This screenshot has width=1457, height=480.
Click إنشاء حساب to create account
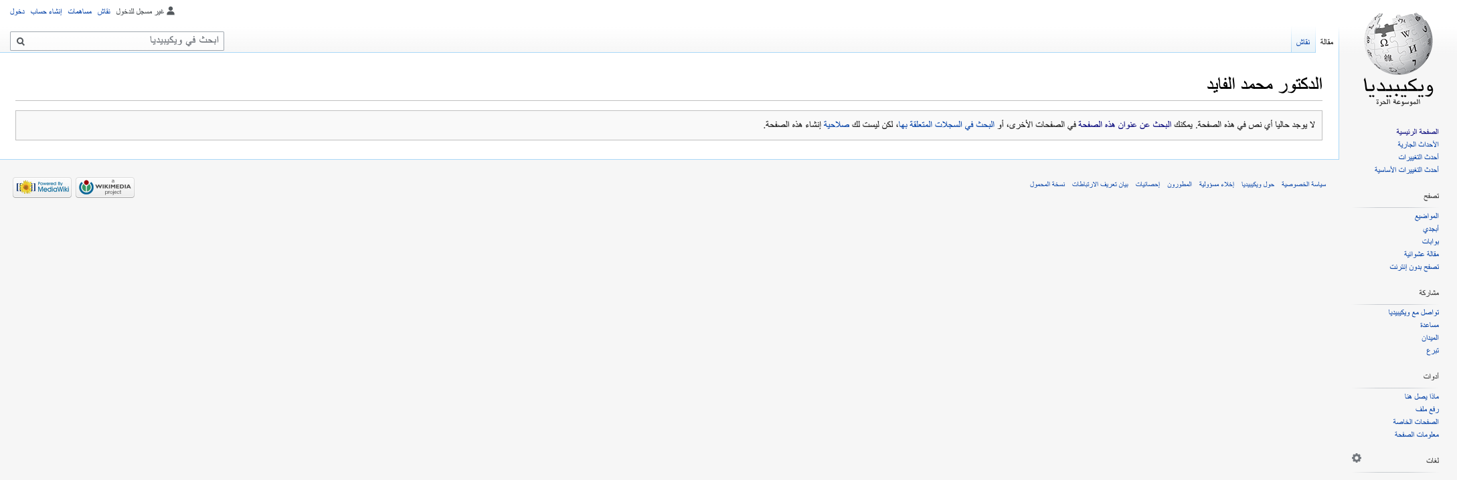click(x=46, y=11)
